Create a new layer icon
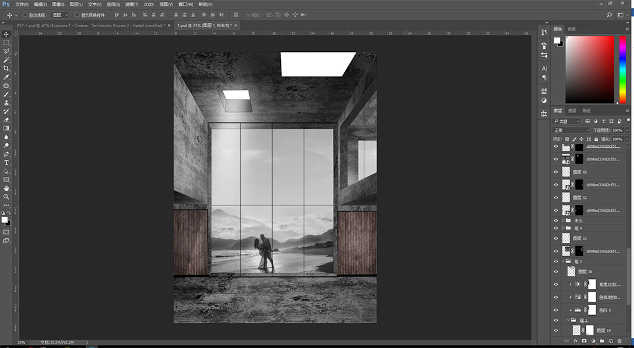This screenshot has width=634, height=348. click(611, 342)
